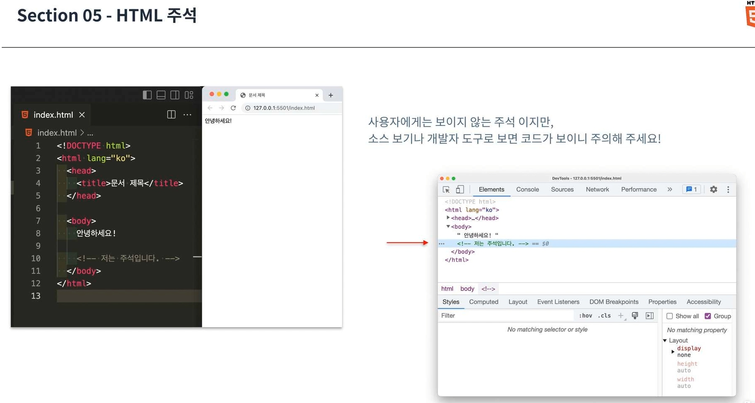Click the height computed property
This screenshot has height=403, width=755.
687,364
